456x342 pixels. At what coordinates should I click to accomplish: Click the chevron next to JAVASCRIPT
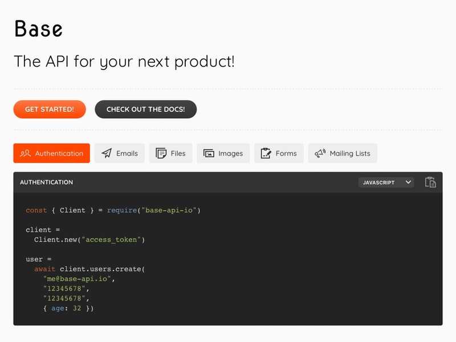point(409,182)
